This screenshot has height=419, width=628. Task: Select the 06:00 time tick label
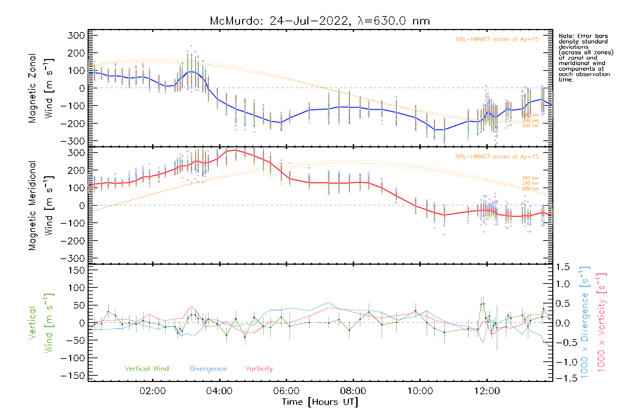pyautogui.click(x=286, y=391)
